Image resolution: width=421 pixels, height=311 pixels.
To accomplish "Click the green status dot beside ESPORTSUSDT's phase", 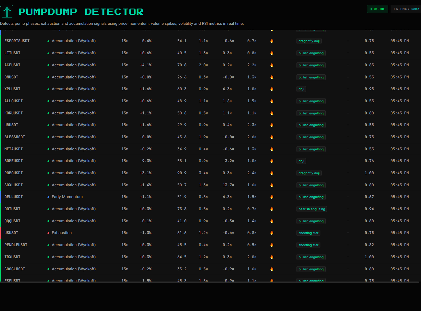I will coord(48,41).
